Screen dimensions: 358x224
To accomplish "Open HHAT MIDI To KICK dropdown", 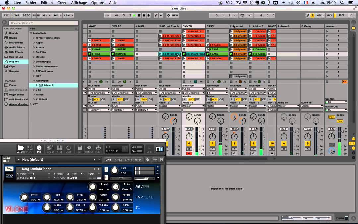I will click(x=99, y=106).
